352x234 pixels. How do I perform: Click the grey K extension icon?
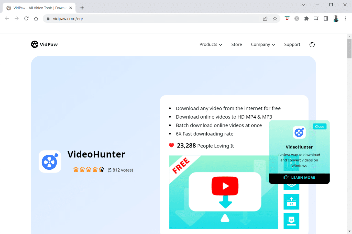pos(297,18)
